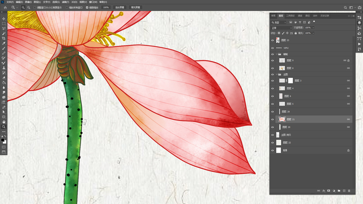Open the File (F) menu
The image size is (363, 204).
(10, 2)
